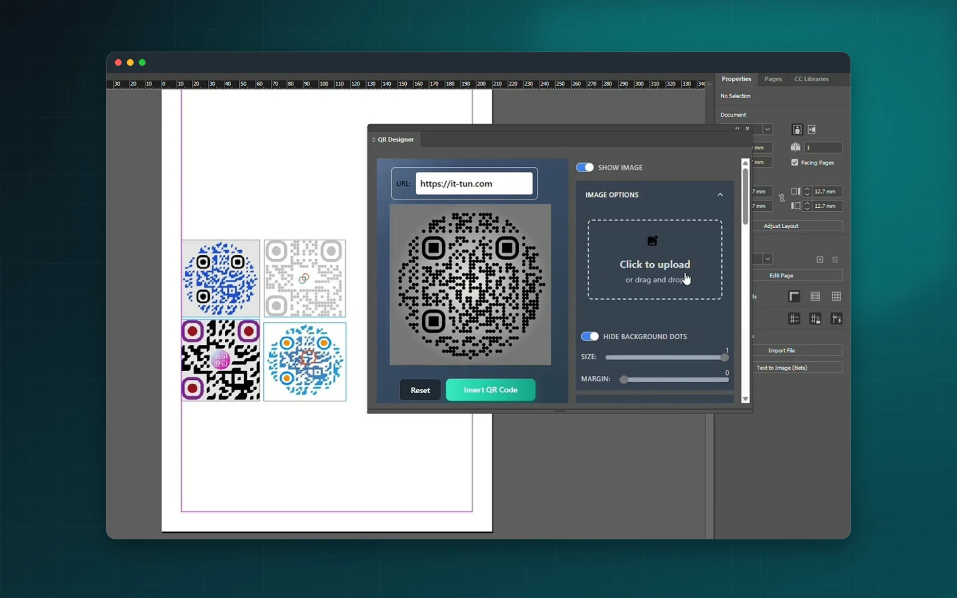Open the page selector dropdown arrow
Viewport: 957px width, 598px height.
768,259
